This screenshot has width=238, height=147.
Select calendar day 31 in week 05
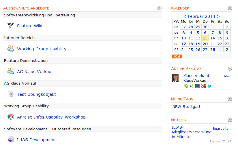point(213,27)
